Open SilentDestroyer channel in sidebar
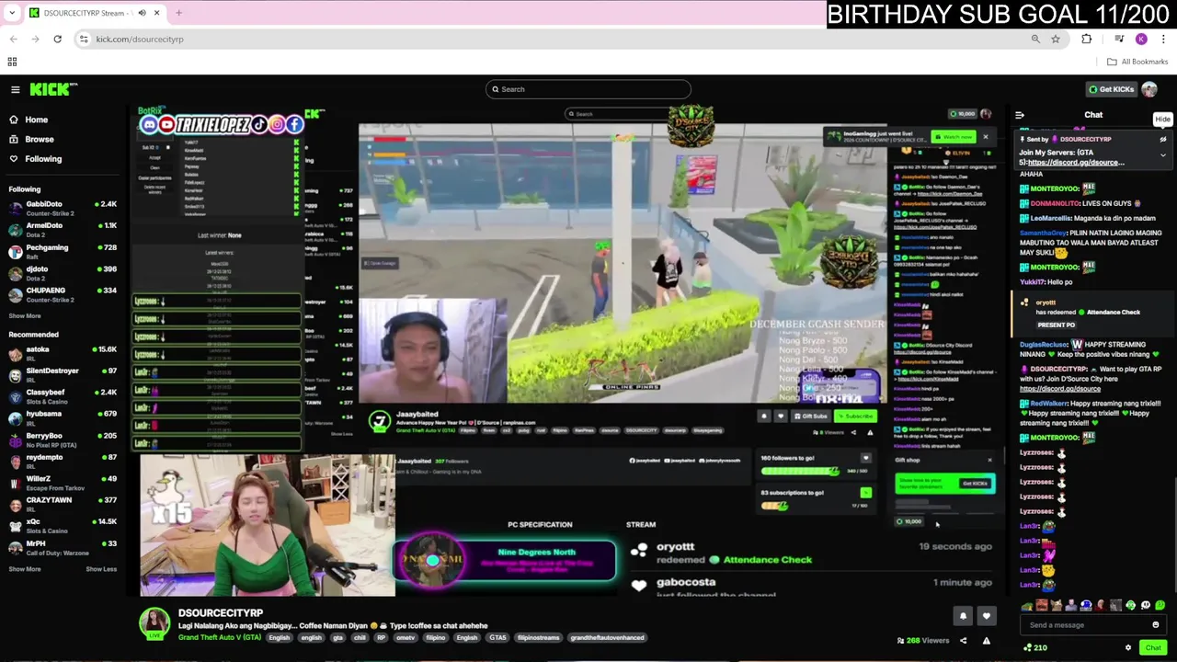This screenshot has width=1177, height=662. [x=63, y=374]
